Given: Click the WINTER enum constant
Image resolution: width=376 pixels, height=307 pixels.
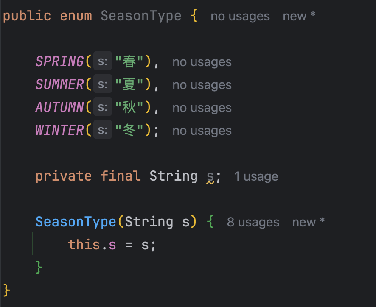Looking at the screenshot, I should coord(59,130).
